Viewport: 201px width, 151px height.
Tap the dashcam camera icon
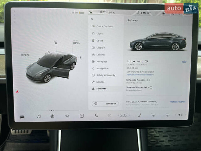pyautogui.click(x=52, y=116)
